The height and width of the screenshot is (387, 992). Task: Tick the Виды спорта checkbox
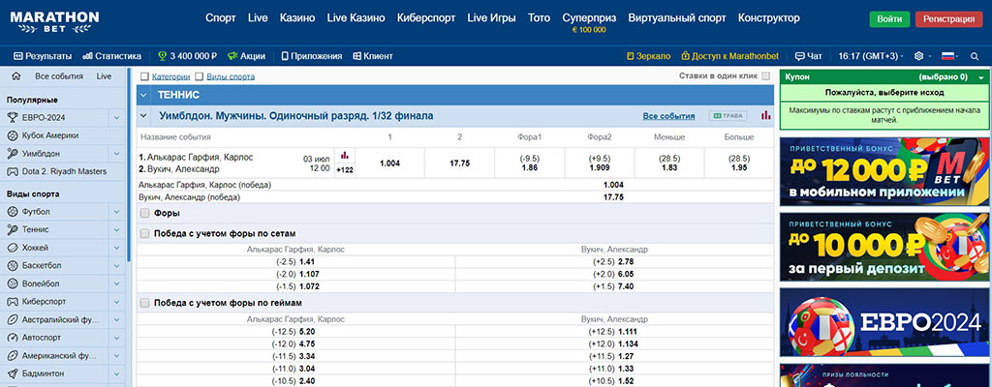tap(200, 76)
